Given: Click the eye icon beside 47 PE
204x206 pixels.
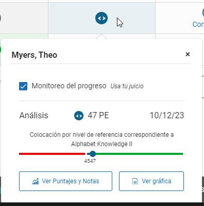Looking at the screenshot, I should click(x=79, y=116).
